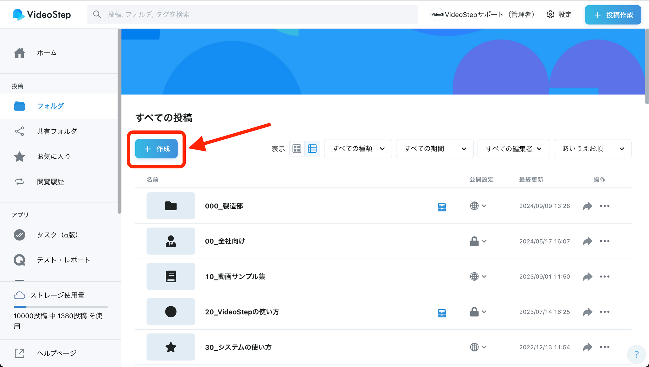Open the help question mark bubble
Screen dimensions: 649x367
[x=636, y=354]
